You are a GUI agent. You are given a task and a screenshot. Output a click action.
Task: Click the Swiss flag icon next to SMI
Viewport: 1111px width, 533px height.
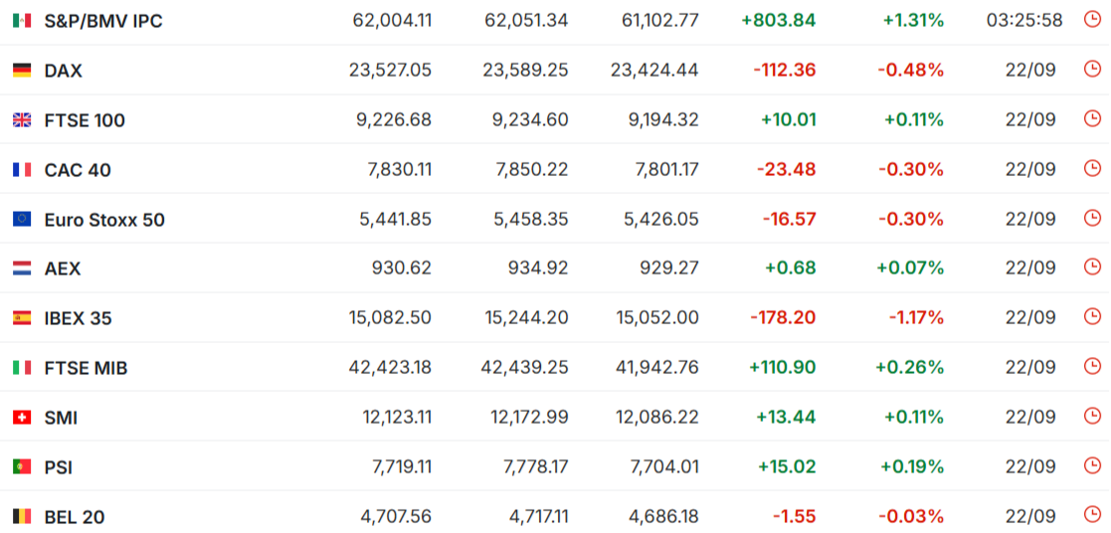tap(22, 418)
